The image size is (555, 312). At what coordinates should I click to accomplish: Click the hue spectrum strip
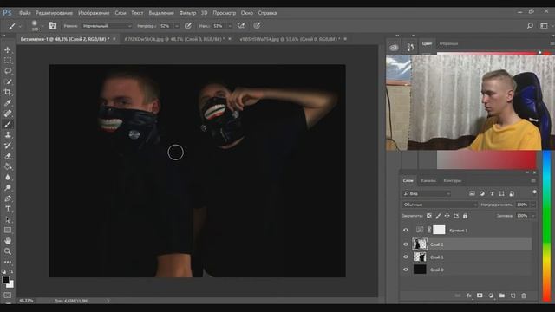point(547,226)
